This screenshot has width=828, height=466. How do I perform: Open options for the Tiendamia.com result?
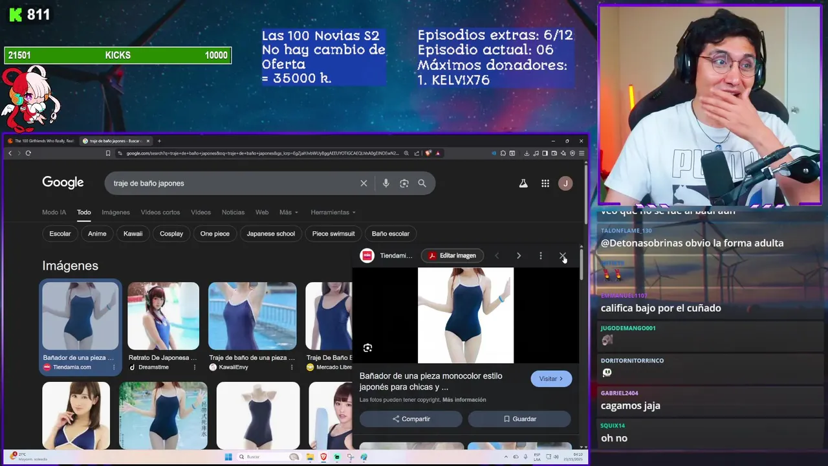click(114, 367)
